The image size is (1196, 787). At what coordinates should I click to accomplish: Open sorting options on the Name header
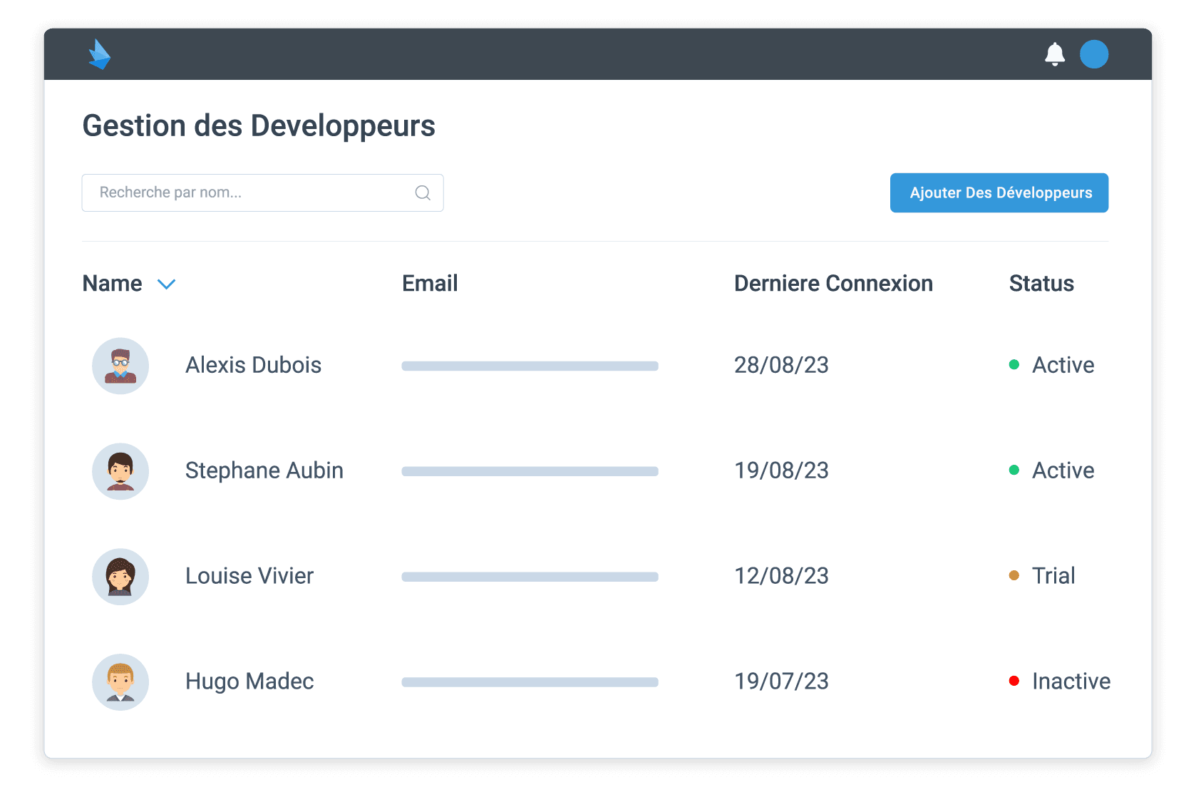(x=112, y=283)
